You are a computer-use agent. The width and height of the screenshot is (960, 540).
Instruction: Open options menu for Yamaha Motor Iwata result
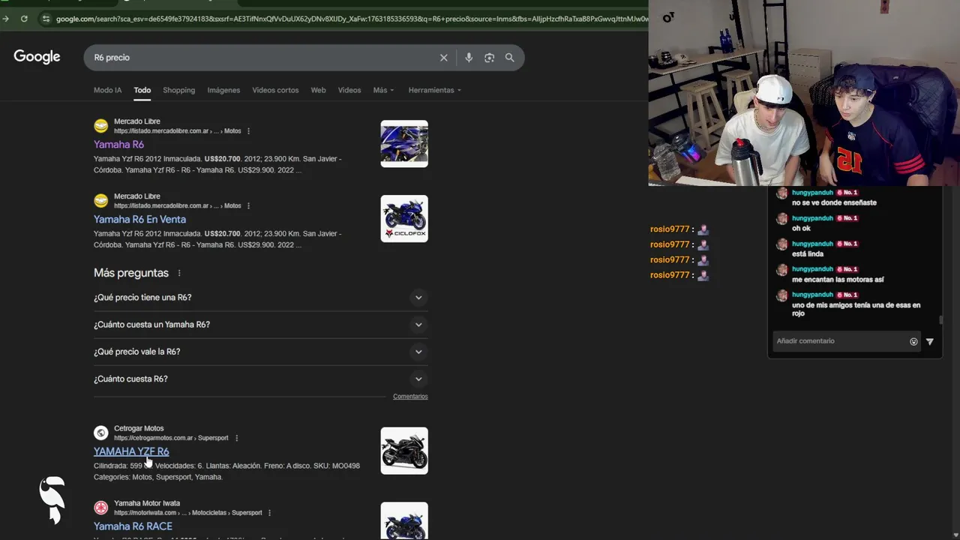pos(269,513)
